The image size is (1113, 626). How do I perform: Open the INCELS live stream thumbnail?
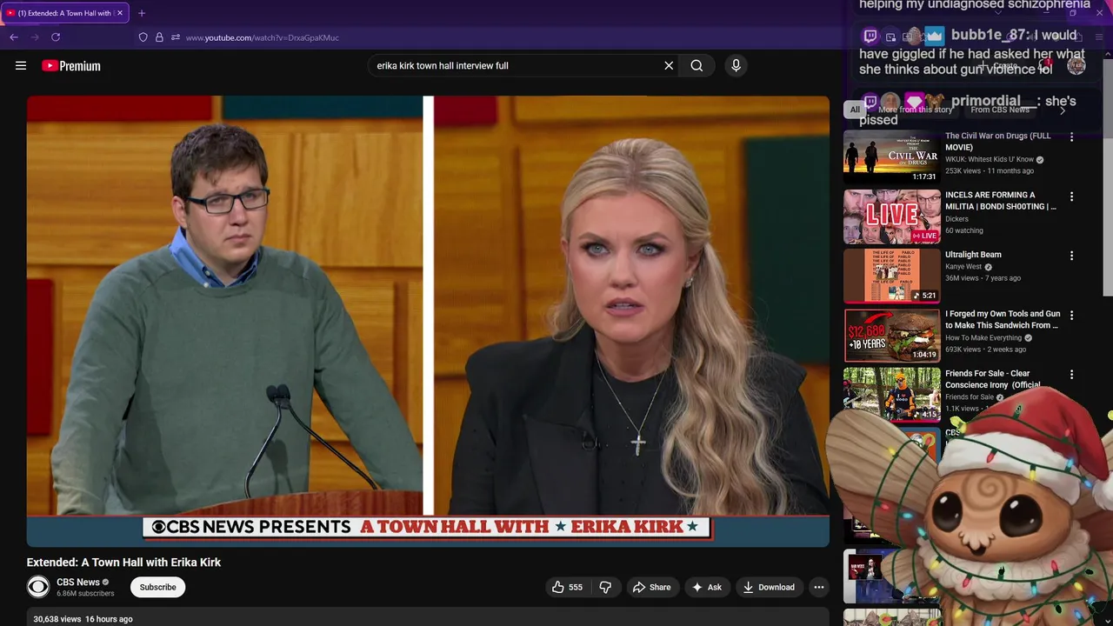tap(892, 216)
